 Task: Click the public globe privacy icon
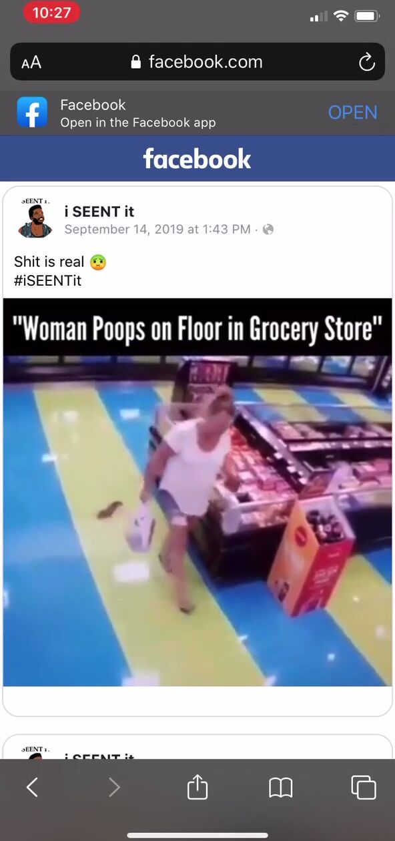268,230
